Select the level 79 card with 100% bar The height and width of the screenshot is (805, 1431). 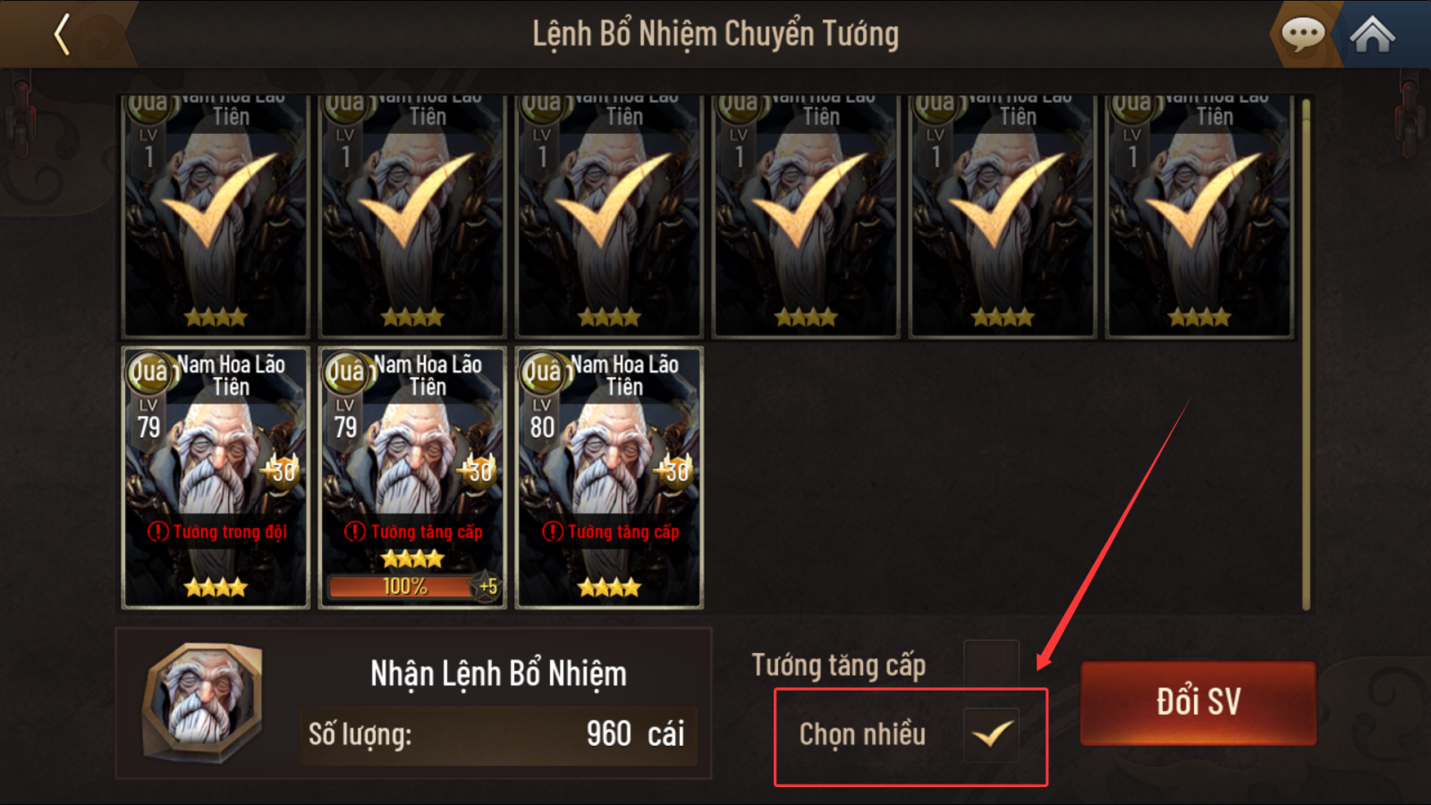click(x=412, y=478)
